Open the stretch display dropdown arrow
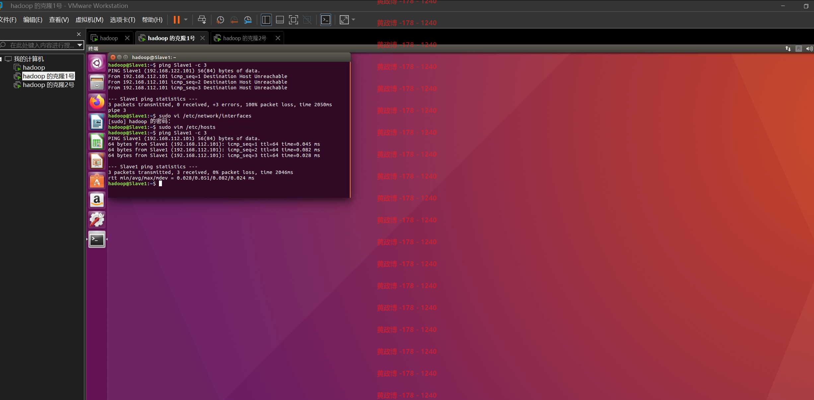 pos(353,20)
